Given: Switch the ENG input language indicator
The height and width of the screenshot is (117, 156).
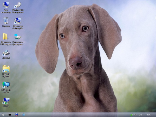Looking at the screenshot, I should [x=140, y=115].
